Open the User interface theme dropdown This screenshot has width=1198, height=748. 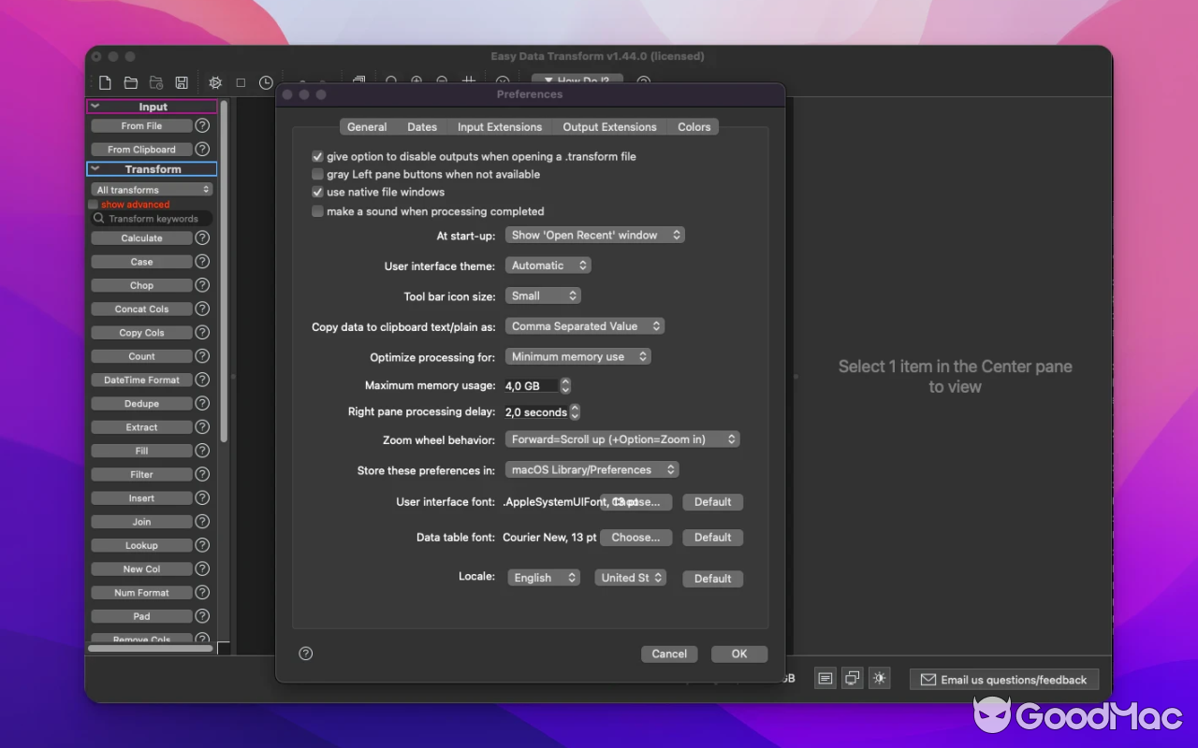click(x=548, y=265)
